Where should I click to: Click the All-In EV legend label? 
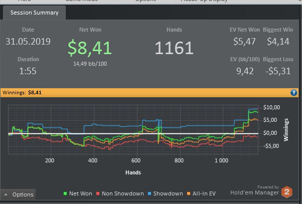(x=204, y=193)
